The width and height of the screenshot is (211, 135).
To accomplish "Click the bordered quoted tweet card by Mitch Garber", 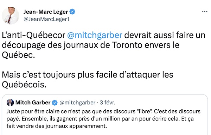I will pyautogui.click(x=105, y=115).
